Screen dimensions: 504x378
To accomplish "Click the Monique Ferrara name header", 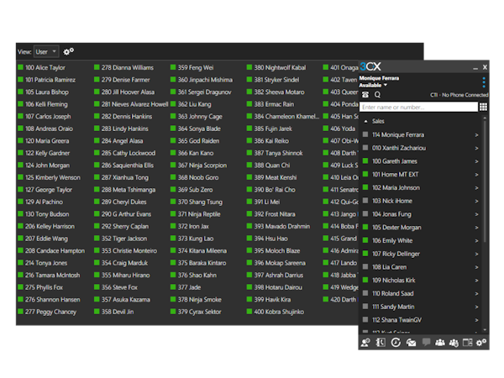I will tap(379, 78).
